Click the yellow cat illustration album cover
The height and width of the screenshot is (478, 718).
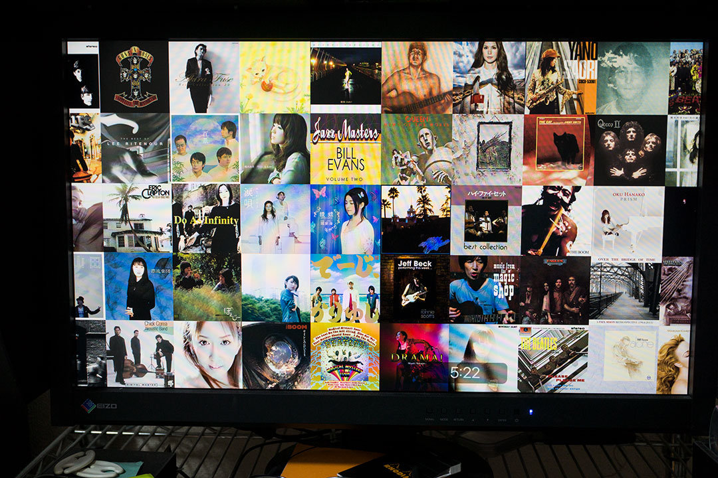[275, 77]
